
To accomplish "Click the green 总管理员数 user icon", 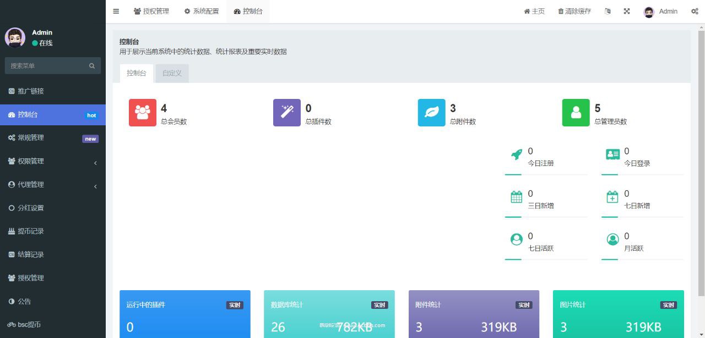I will click(x=576, y=113).
